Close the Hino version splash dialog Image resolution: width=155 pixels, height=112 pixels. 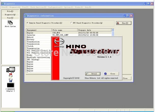pyautogui.click(x=111, y=74)
